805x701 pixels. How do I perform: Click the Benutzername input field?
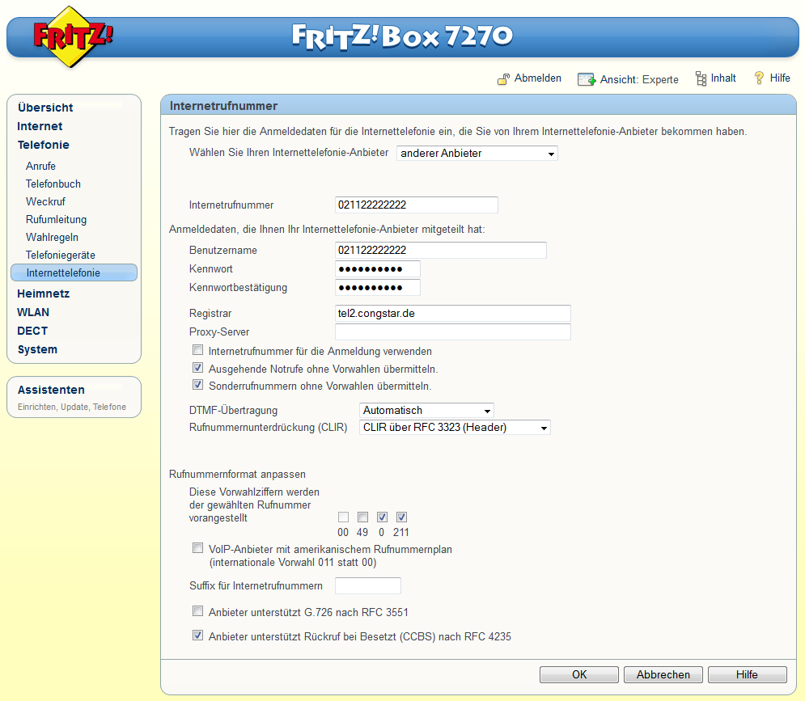tap(440, 250)
